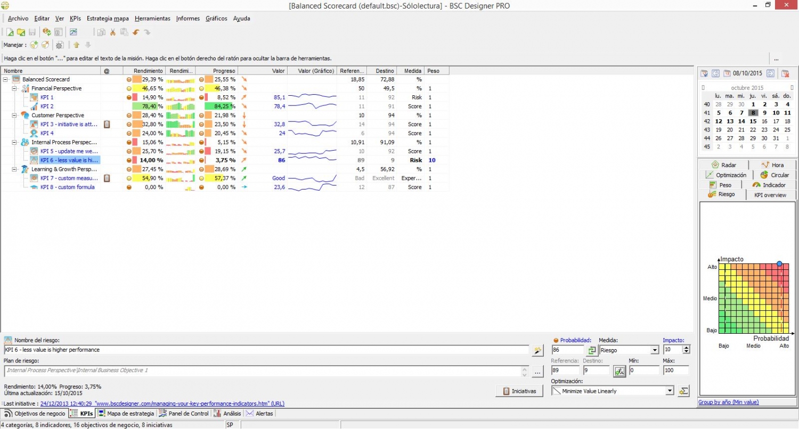Click the Move up yellow arrow icon
This screenshot has width=799, height=429.
point(77,45)
